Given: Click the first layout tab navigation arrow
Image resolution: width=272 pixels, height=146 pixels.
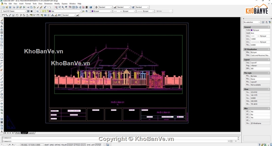Looking at the screenshot, I should click(5, 133).
